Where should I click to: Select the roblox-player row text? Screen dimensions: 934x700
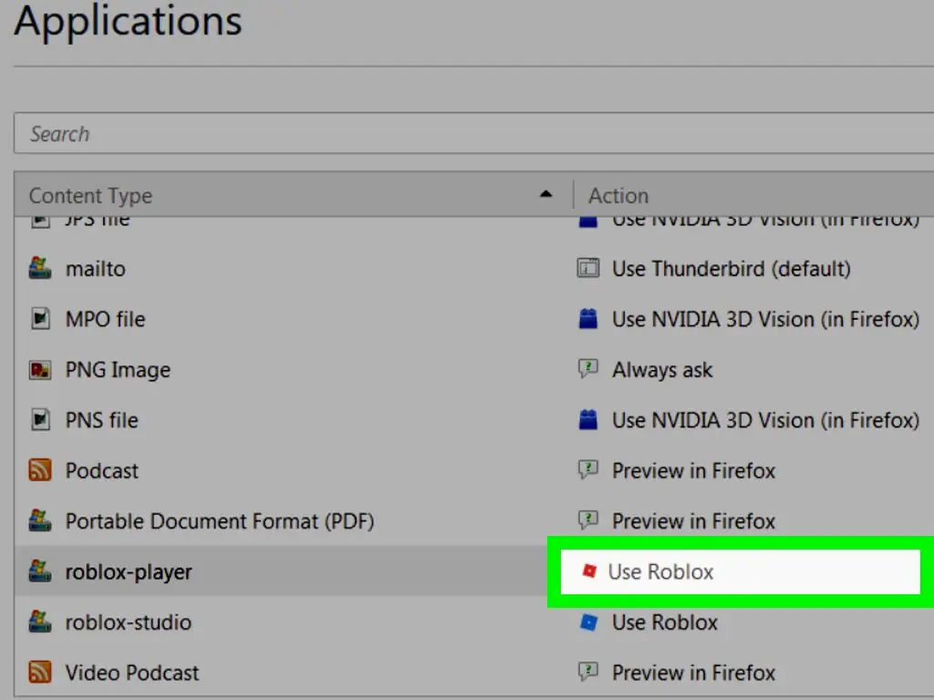pos(129,572)
